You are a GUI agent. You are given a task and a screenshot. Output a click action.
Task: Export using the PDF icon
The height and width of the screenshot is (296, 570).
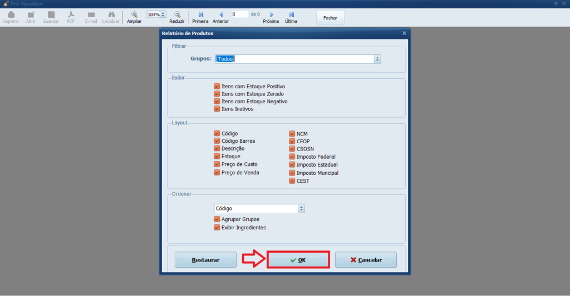[71, 15]
